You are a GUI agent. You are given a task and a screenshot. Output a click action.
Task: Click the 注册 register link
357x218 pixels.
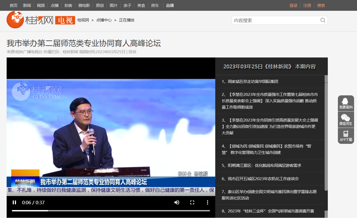coord(307,5)
